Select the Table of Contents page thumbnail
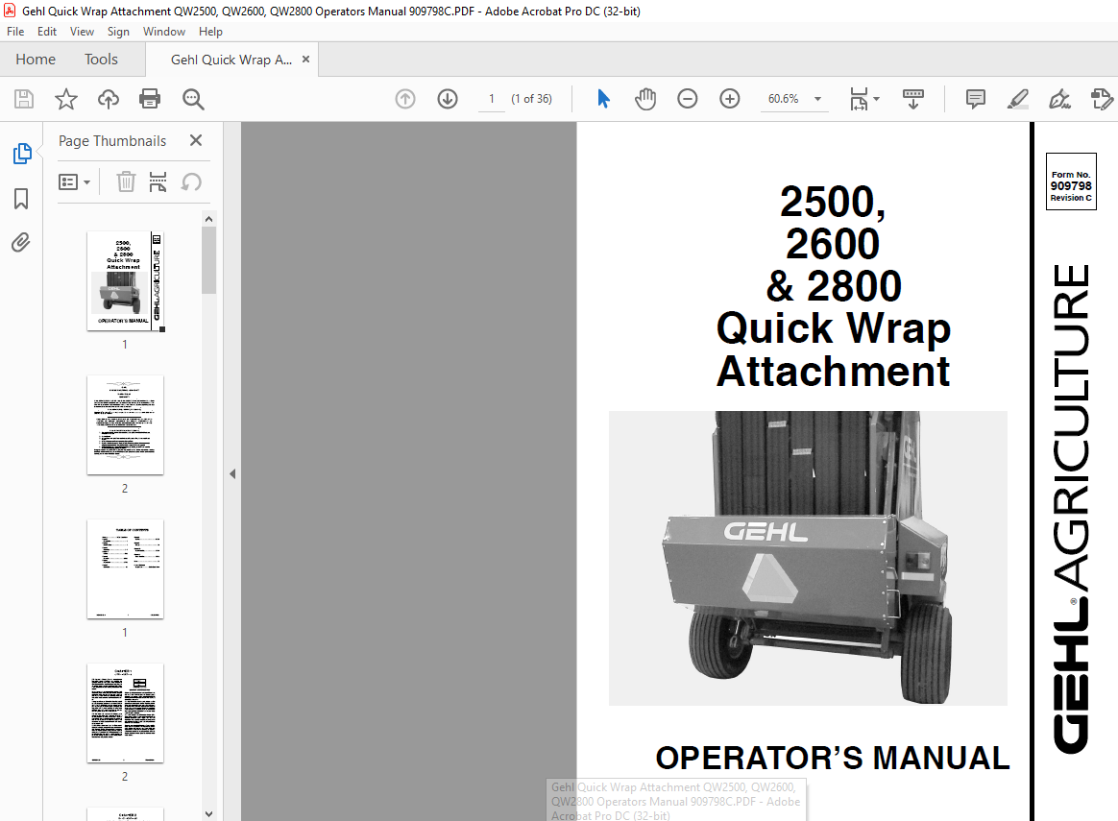The height and width of the screenshot is (821, 1118). [x=126, y=569]
